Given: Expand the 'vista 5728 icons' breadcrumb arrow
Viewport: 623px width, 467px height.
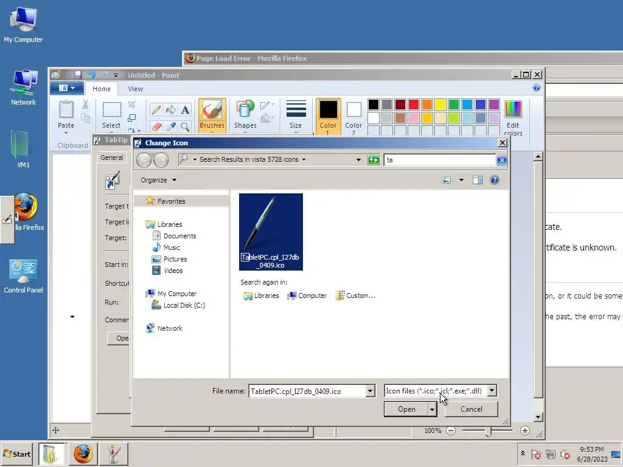Looking at the screenshot, I should tap(304, 160).
